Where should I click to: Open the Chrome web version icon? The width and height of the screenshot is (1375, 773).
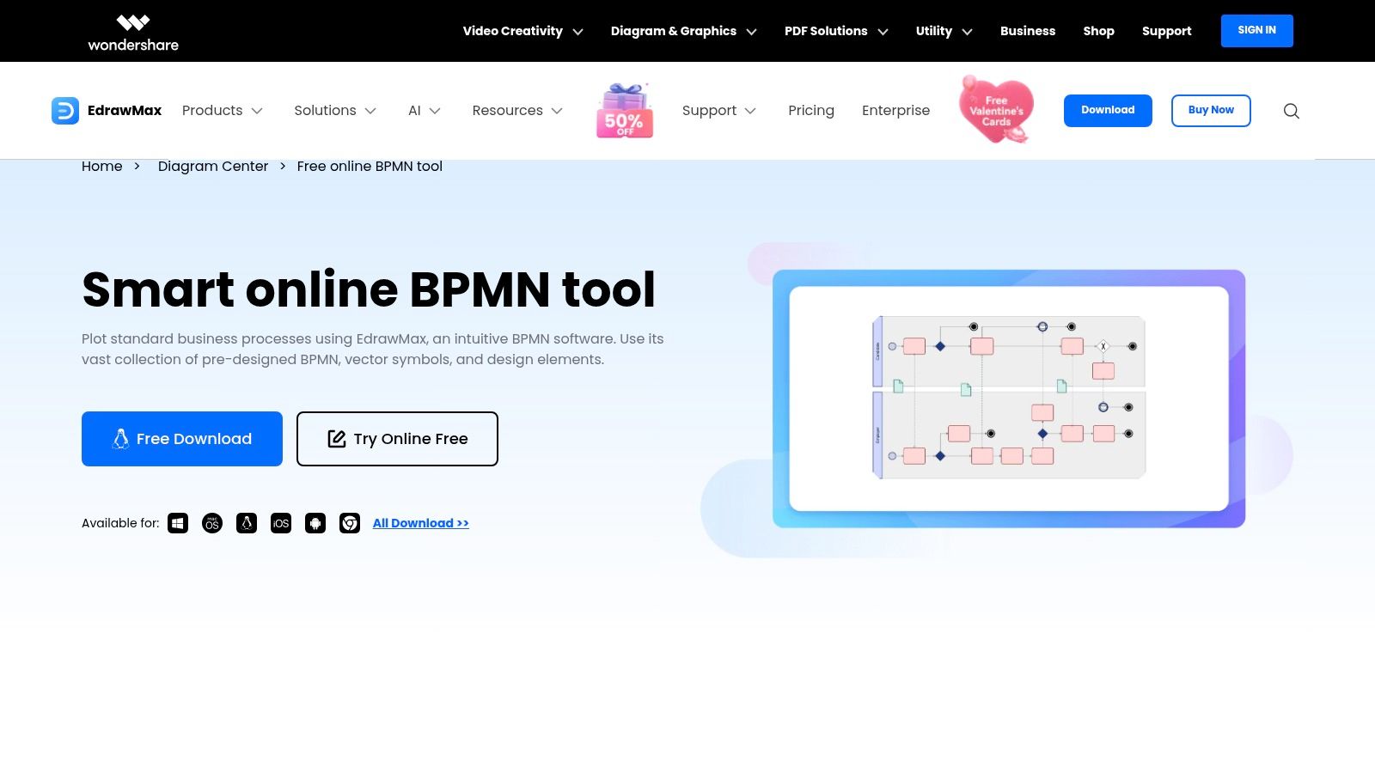[350, 523]
